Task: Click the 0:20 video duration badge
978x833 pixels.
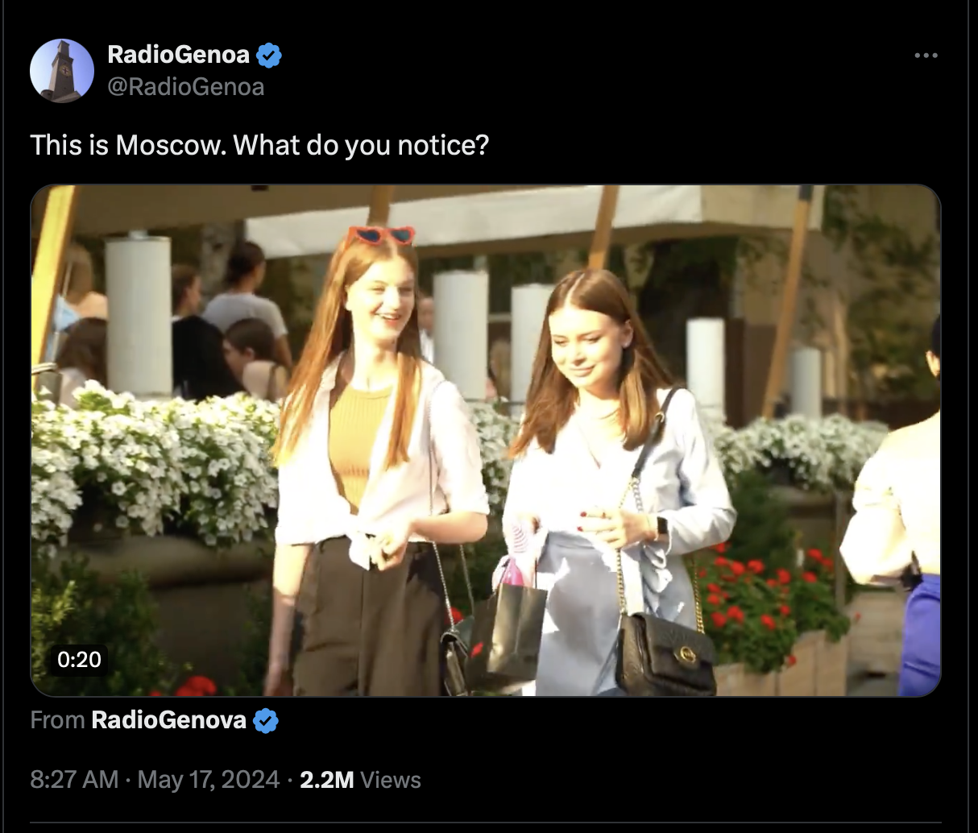Action: coord(79,659)
